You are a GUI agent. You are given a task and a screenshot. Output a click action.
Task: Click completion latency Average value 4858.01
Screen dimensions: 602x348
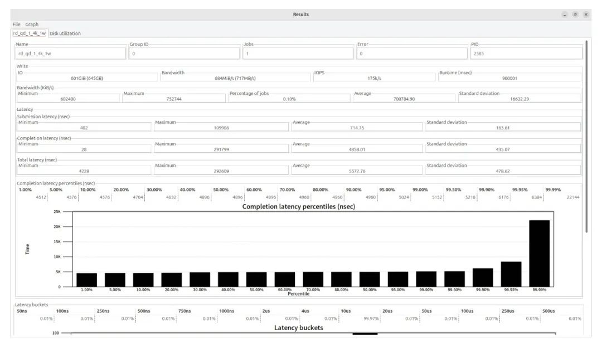coord(357,149)
